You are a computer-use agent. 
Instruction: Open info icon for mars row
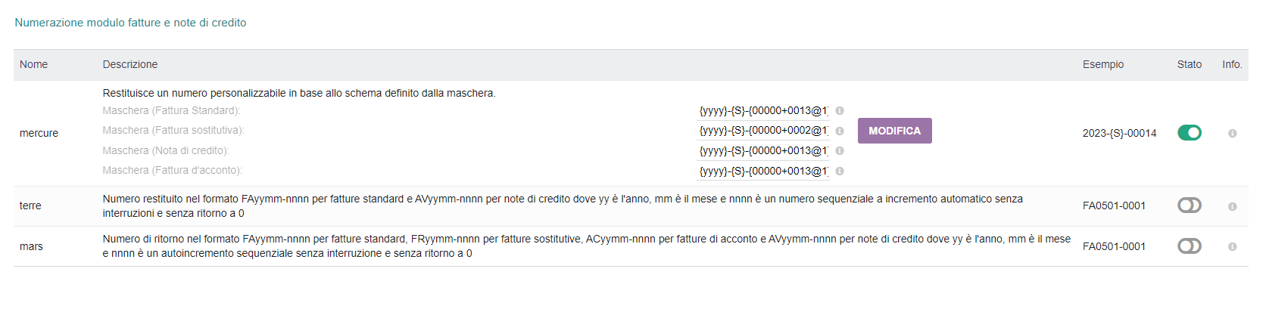(x=1232, y=246)
